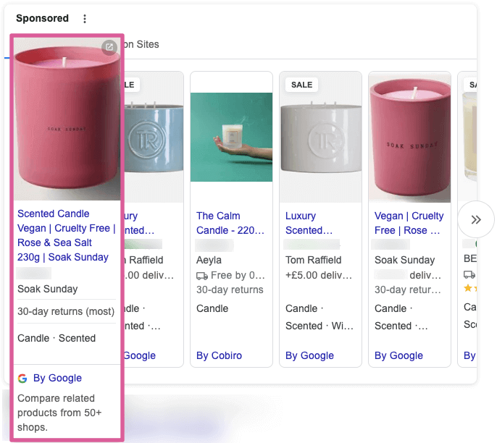Click the 'Sponsored' label
This screenshot has width=497, height=443.
[x=42, y=18]
